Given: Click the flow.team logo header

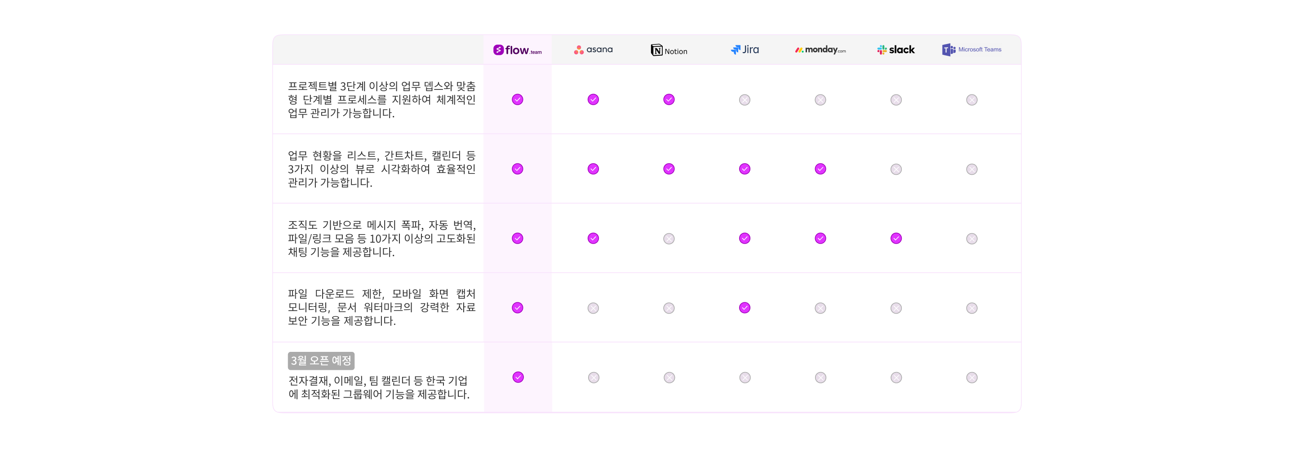Looking at the screenshot, I should point(518,50).
